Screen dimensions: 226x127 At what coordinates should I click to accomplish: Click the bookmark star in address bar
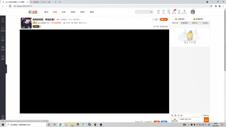click(x=211, y=6)
